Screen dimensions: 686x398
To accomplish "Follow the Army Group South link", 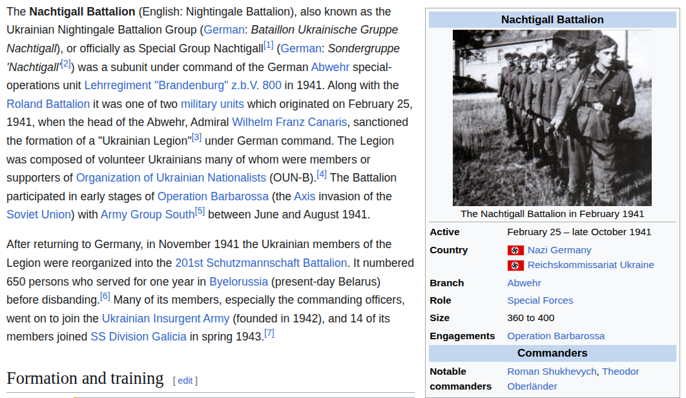I will pyautogui.click(x=147, y=215).
